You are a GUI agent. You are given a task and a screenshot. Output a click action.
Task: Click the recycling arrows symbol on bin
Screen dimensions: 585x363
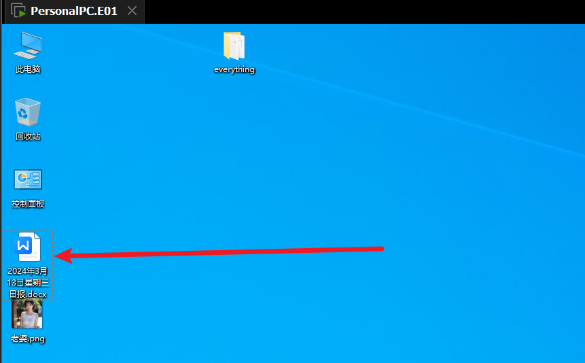pos(24,114)
